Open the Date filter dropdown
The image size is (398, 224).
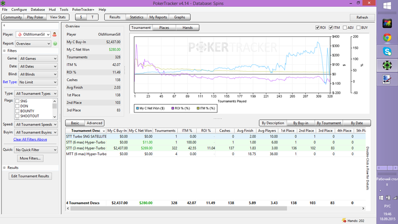[38, 67]
